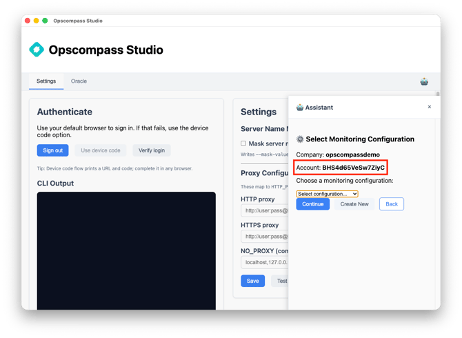The height and width of the screenshot is (338, 462).
Task: Click the red macOS close window button
Action: tap(28, 21)
